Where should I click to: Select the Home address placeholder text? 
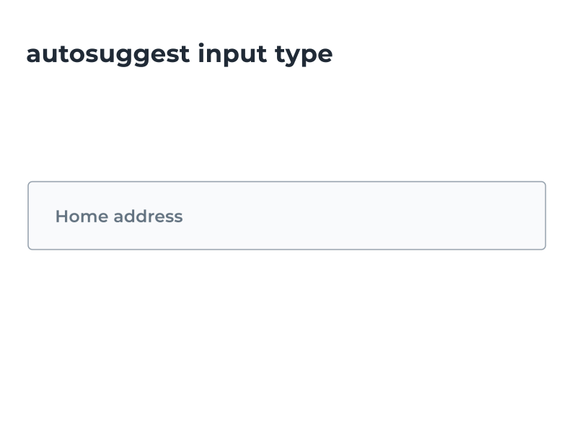(119, 216)
